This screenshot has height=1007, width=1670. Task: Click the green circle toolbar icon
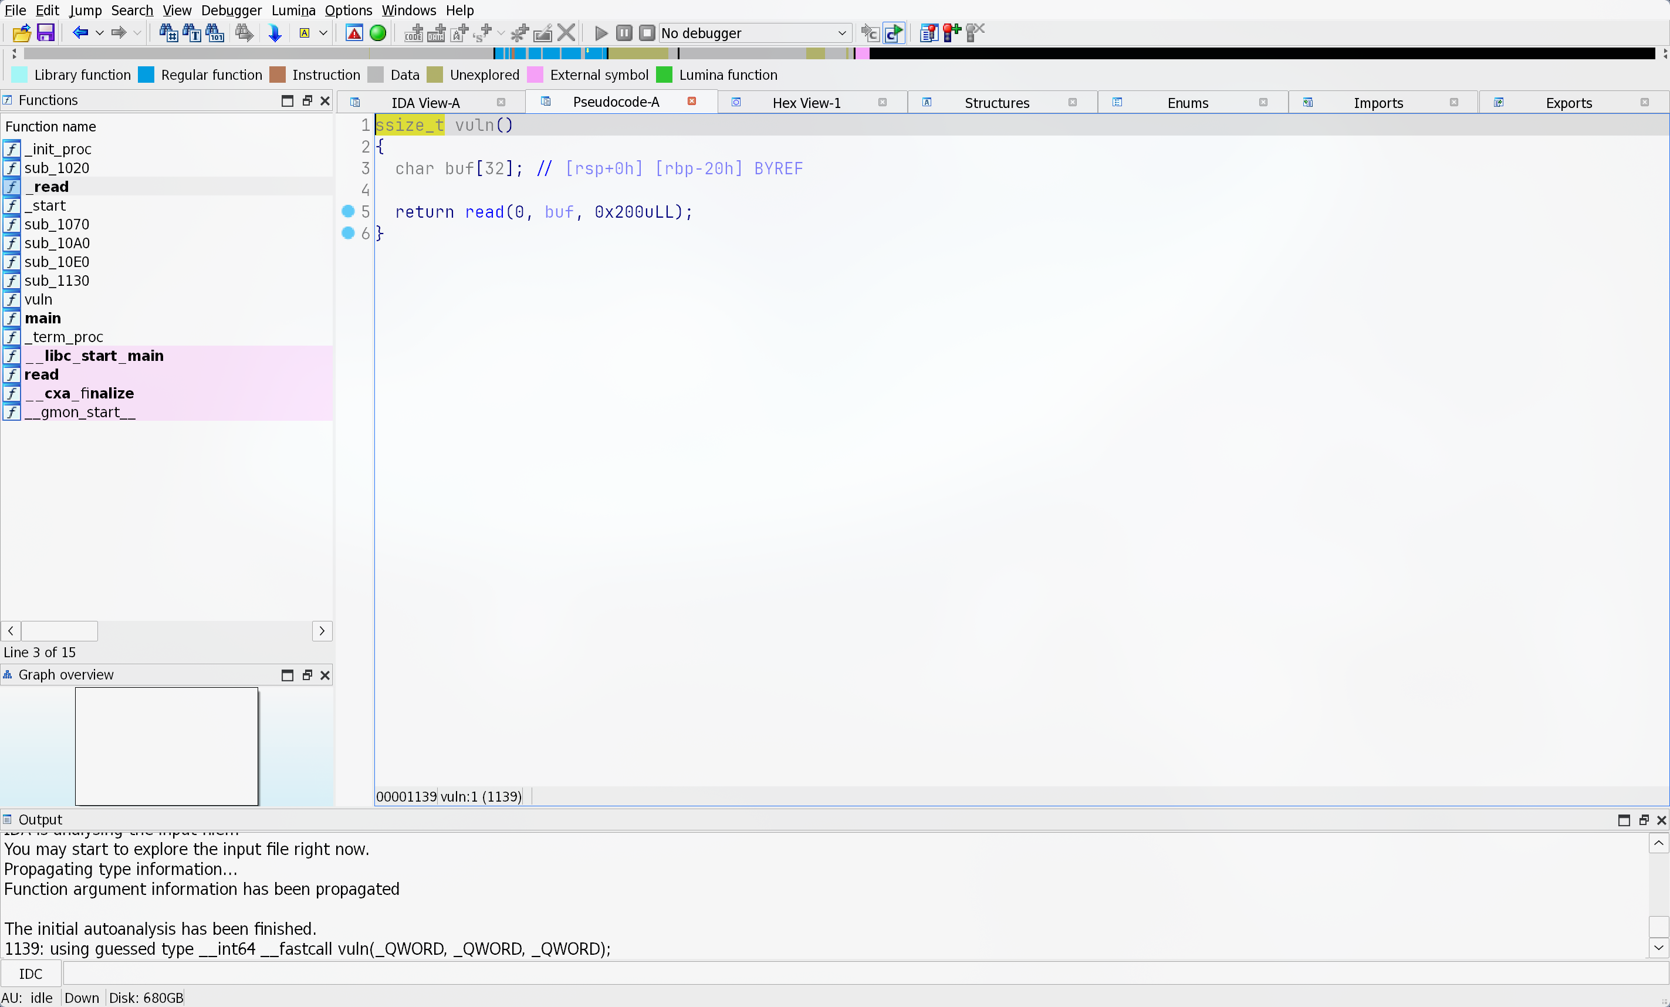pos(378,32)
